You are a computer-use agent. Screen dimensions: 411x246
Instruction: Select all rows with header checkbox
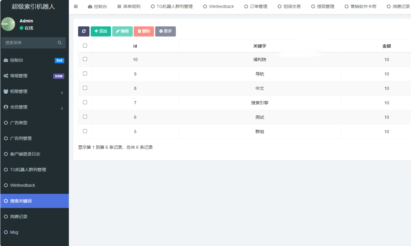point(85,46)
